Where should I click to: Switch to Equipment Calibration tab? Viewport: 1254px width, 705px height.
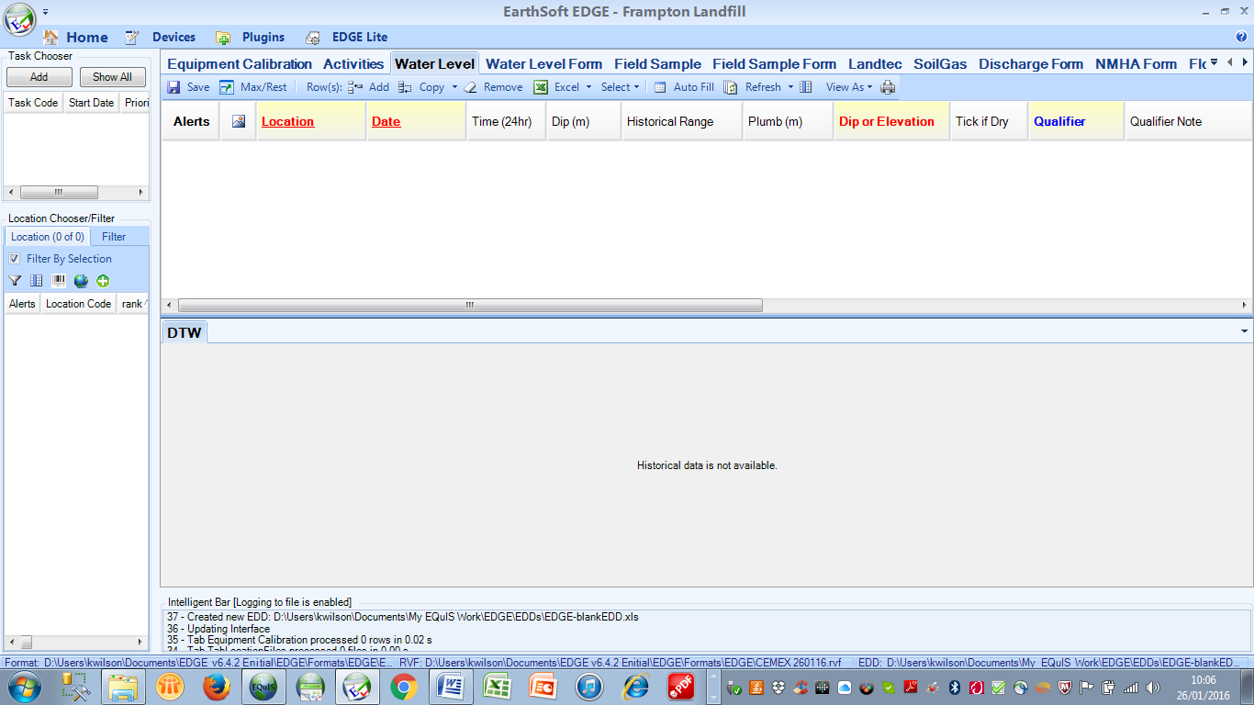(240, 64)
